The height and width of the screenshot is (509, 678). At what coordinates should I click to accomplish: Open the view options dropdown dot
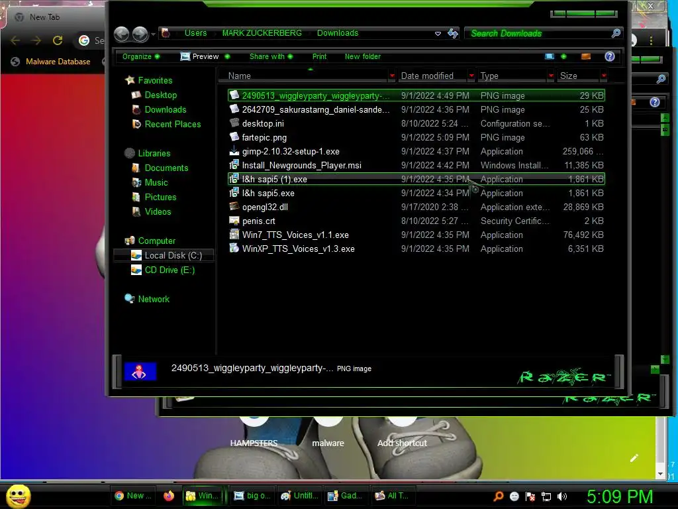(x=564, y=56)
